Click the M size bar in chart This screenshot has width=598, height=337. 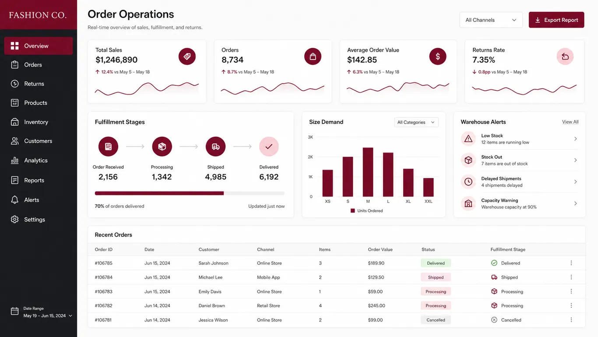[368, 172]
